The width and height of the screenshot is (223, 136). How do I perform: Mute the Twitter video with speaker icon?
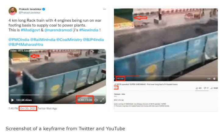[x=96, y=100]
